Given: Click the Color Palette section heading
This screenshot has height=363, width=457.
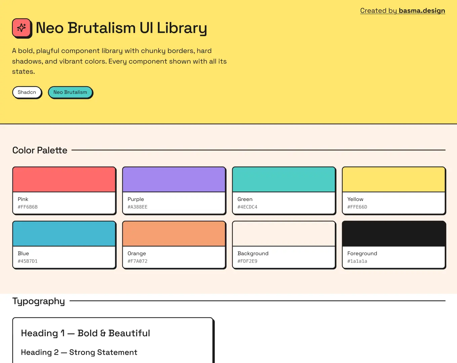Looking at the screenshot, I should [40, 150].
